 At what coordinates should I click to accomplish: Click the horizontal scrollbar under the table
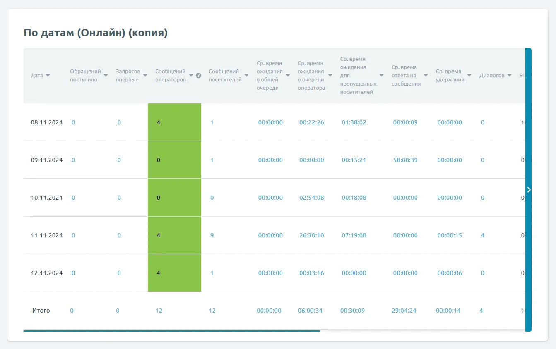tap(171, 331)
